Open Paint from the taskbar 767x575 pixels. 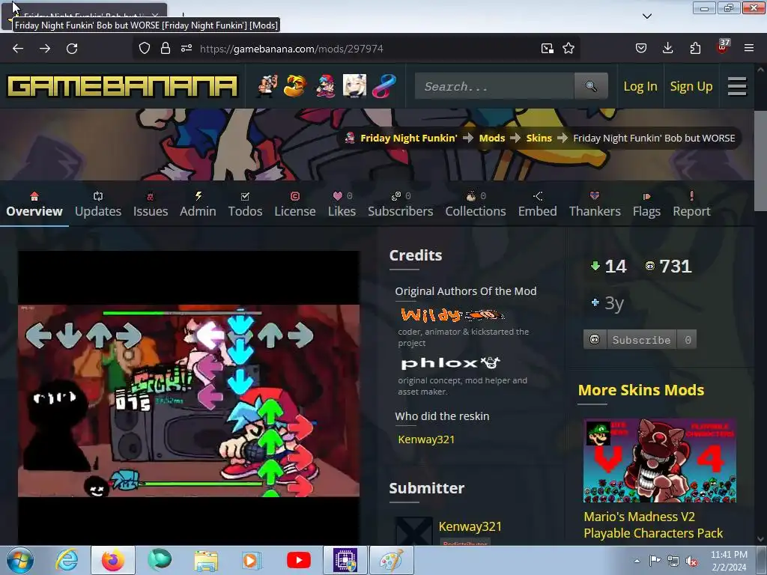391,560
